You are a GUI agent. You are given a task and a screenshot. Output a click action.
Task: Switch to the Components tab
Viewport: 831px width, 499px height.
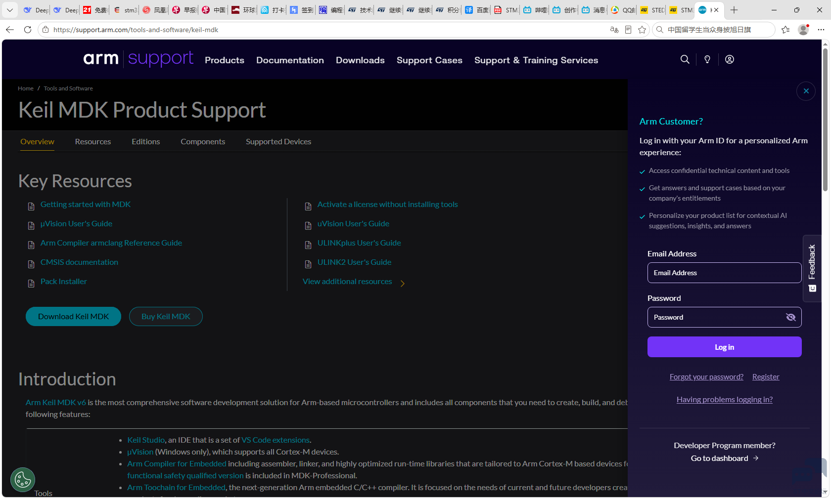point(203,142)
